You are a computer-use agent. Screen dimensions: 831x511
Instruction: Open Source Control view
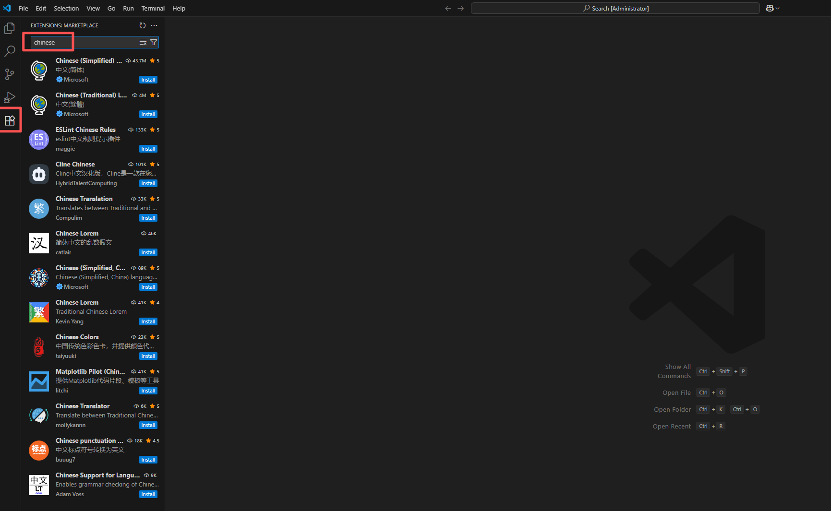(x=10, y=74)
